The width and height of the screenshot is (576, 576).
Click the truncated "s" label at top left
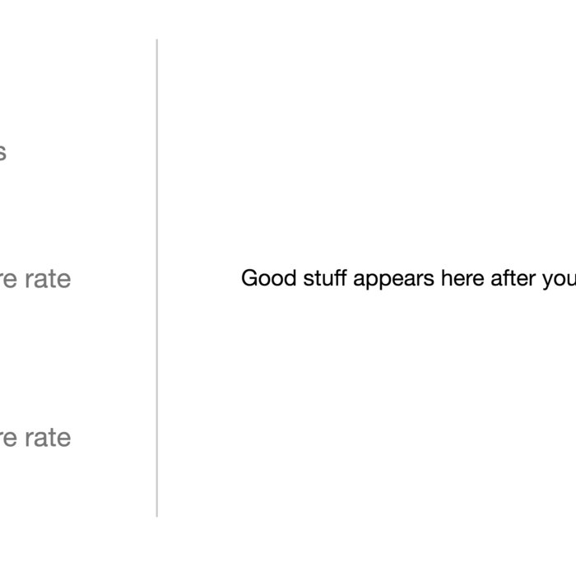click(2, 153)
